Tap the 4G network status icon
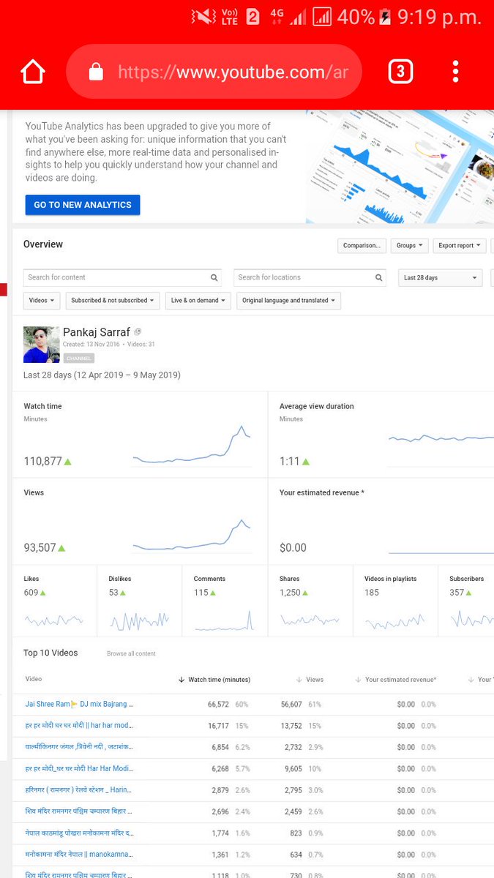The width and height of the screenshot is (494, 878). click(276, 16)
